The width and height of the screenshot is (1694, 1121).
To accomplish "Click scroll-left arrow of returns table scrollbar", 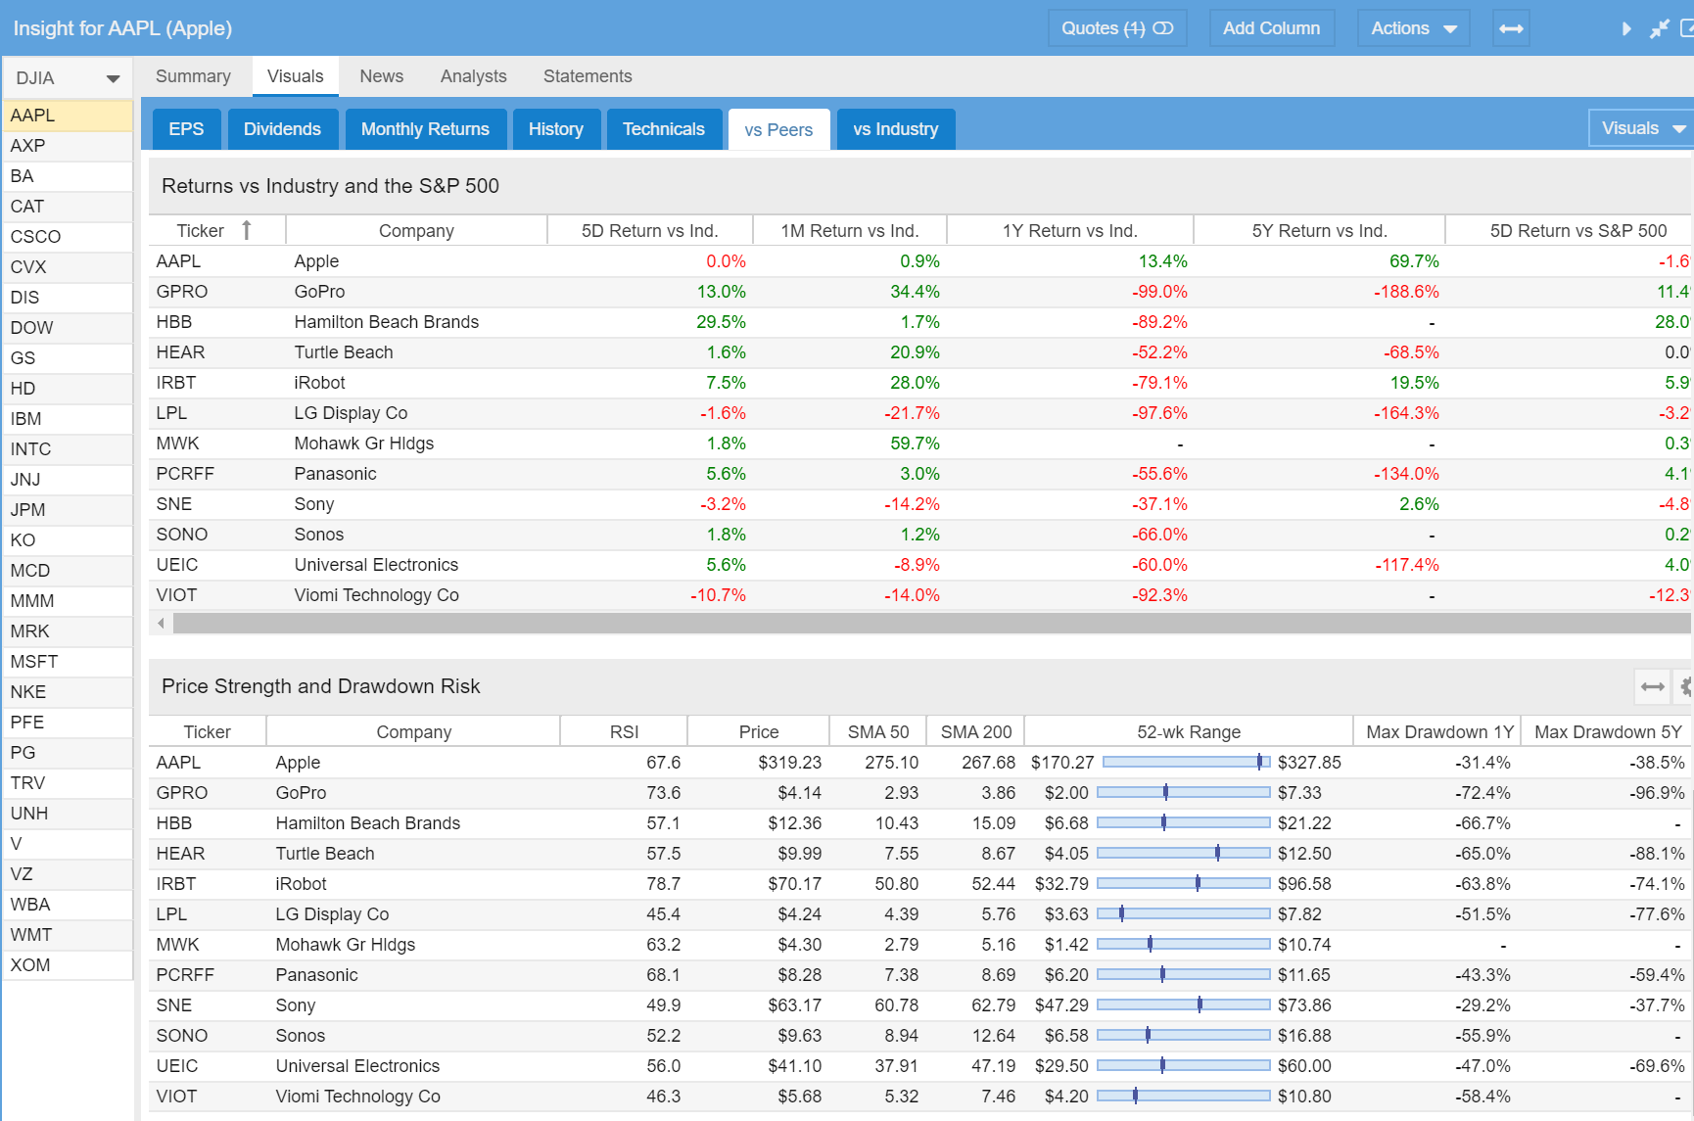I will (x=161, y=623).
